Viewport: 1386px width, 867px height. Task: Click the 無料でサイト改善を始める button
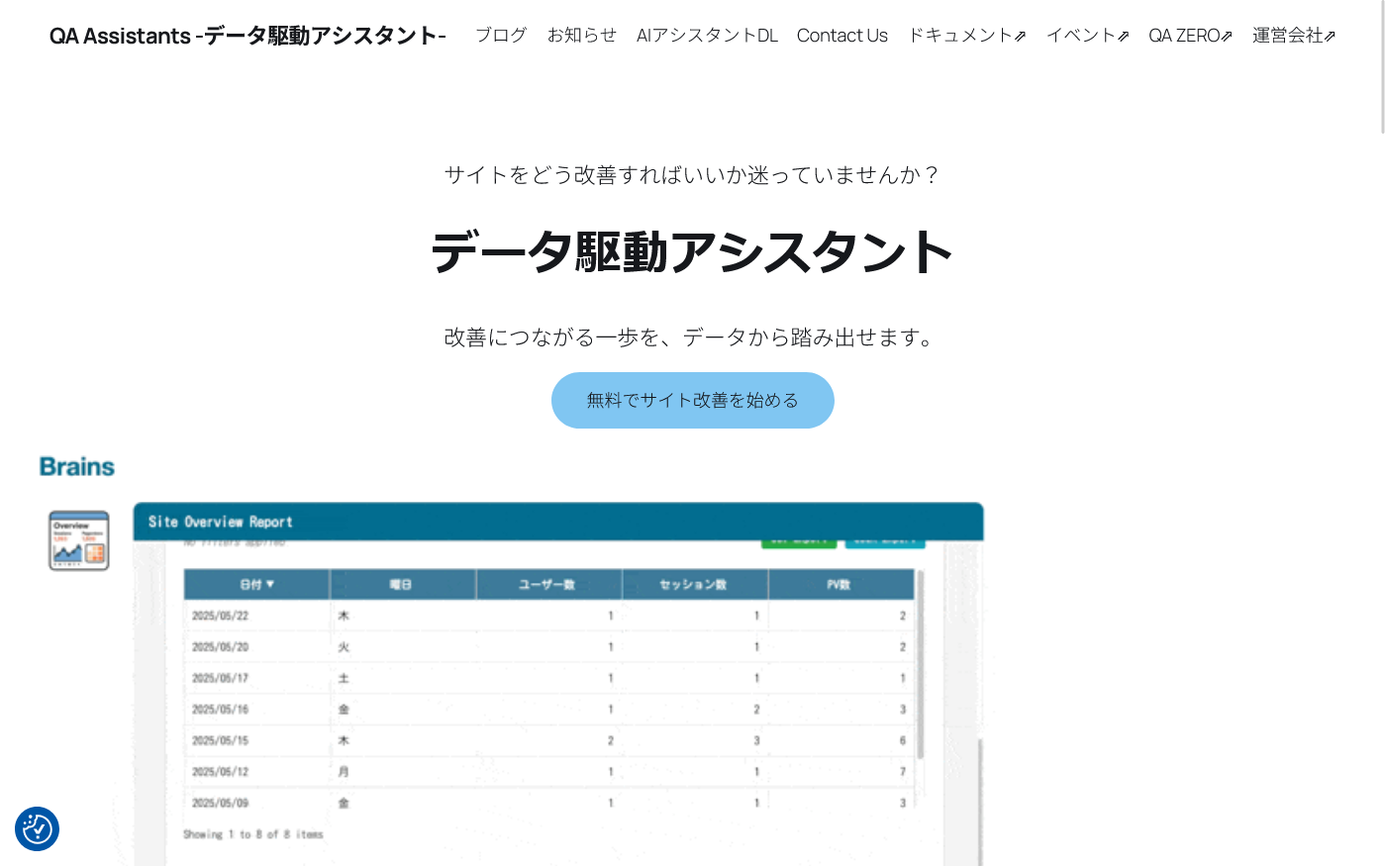692,401
